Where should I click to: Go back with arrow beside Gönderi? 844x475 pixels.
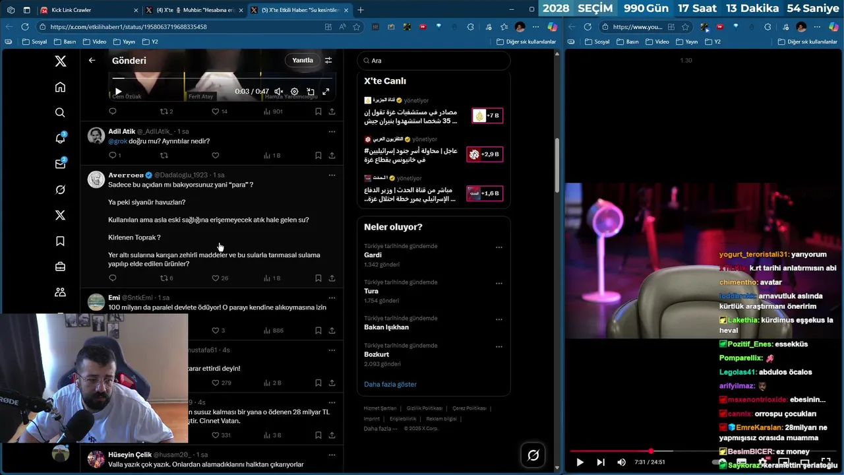click(92, 60)
